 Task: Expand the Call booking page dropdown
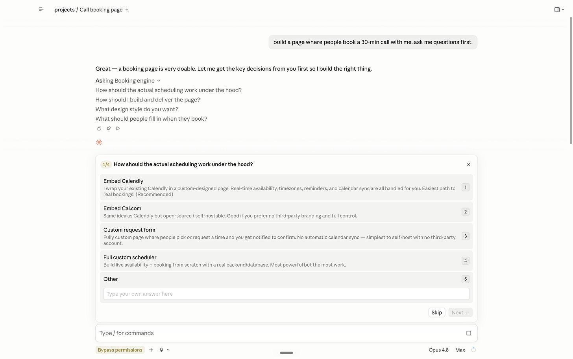[104, 9]
